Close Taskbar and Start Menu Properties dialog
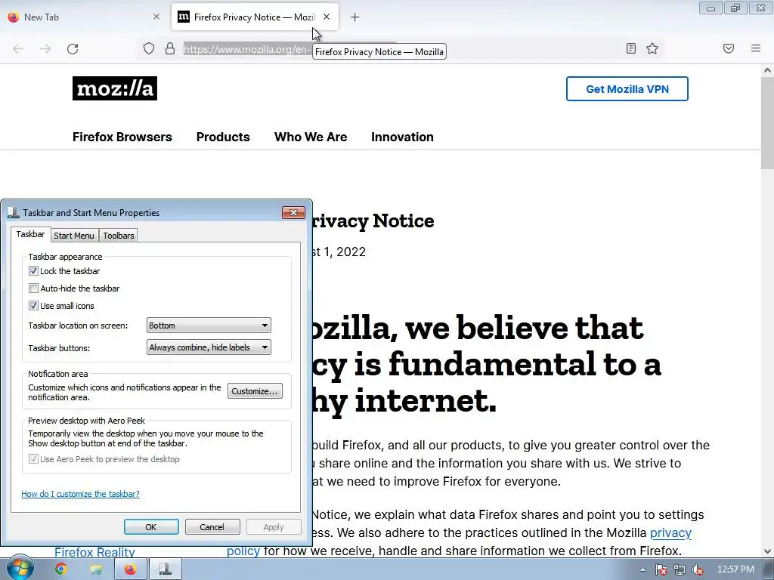The height and width of the screenshot is (580, 774). point(293,212)
